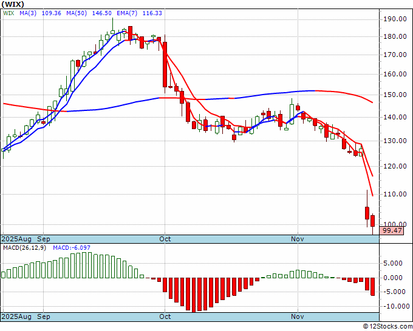The width and height of the screenshot is (413, 331).
Task: Click the 160.00 price axis label
Action: [x=395, y=74]
